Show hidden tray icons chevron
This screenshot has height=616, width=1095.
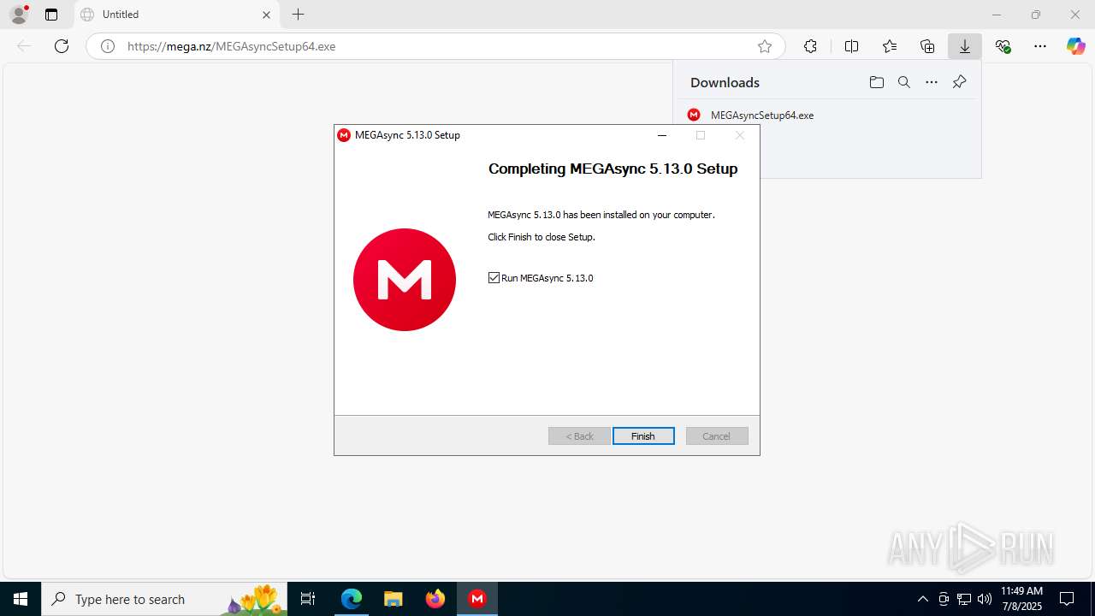922,599
